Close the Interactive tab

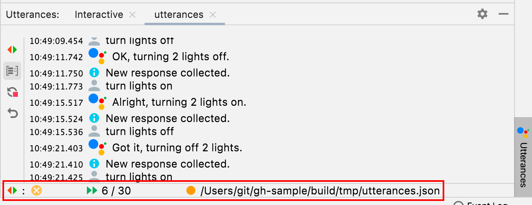tap(132, 15)
